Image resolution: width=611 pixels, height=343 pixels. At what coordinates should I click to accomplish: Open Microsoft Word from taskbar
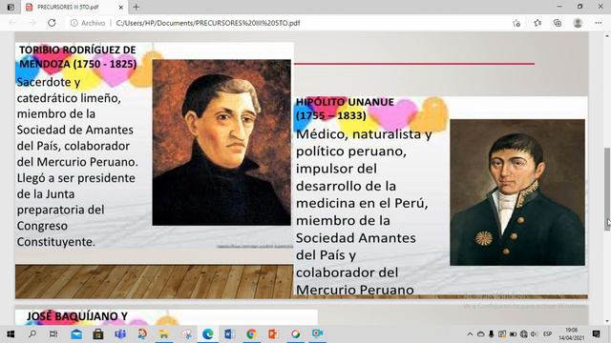click(x=229, y=333)
